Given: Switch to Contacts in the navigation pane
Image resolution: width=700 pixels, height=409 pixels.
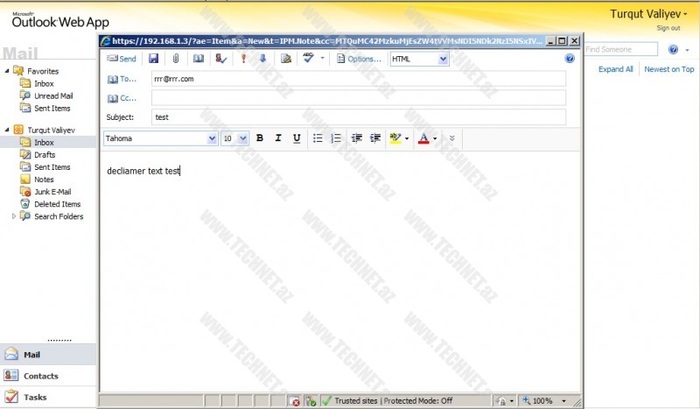Looking at the screenshot, I should click(x=41, y=376).
